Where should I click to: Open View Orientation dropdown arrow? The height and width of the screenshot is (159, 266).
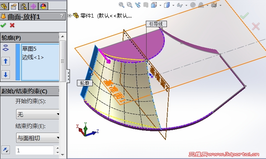160,5
